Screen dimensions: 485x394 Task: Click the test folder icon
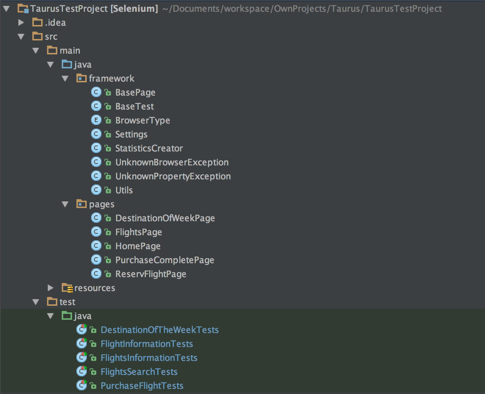pos(52,302)
